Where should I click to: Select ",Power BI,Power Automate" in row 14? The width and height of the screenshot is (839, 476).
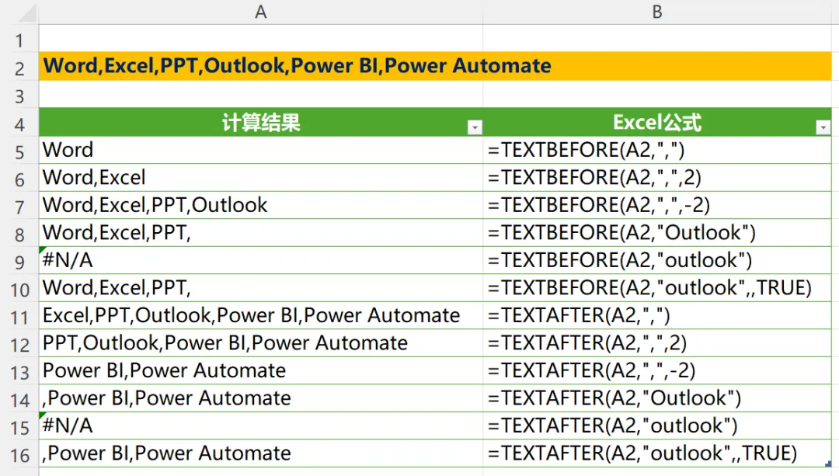[260, 398]
